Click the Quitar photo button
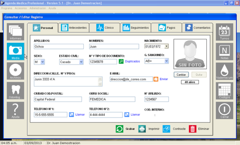Viewport: 240px width, 145px height. (199, 75)
